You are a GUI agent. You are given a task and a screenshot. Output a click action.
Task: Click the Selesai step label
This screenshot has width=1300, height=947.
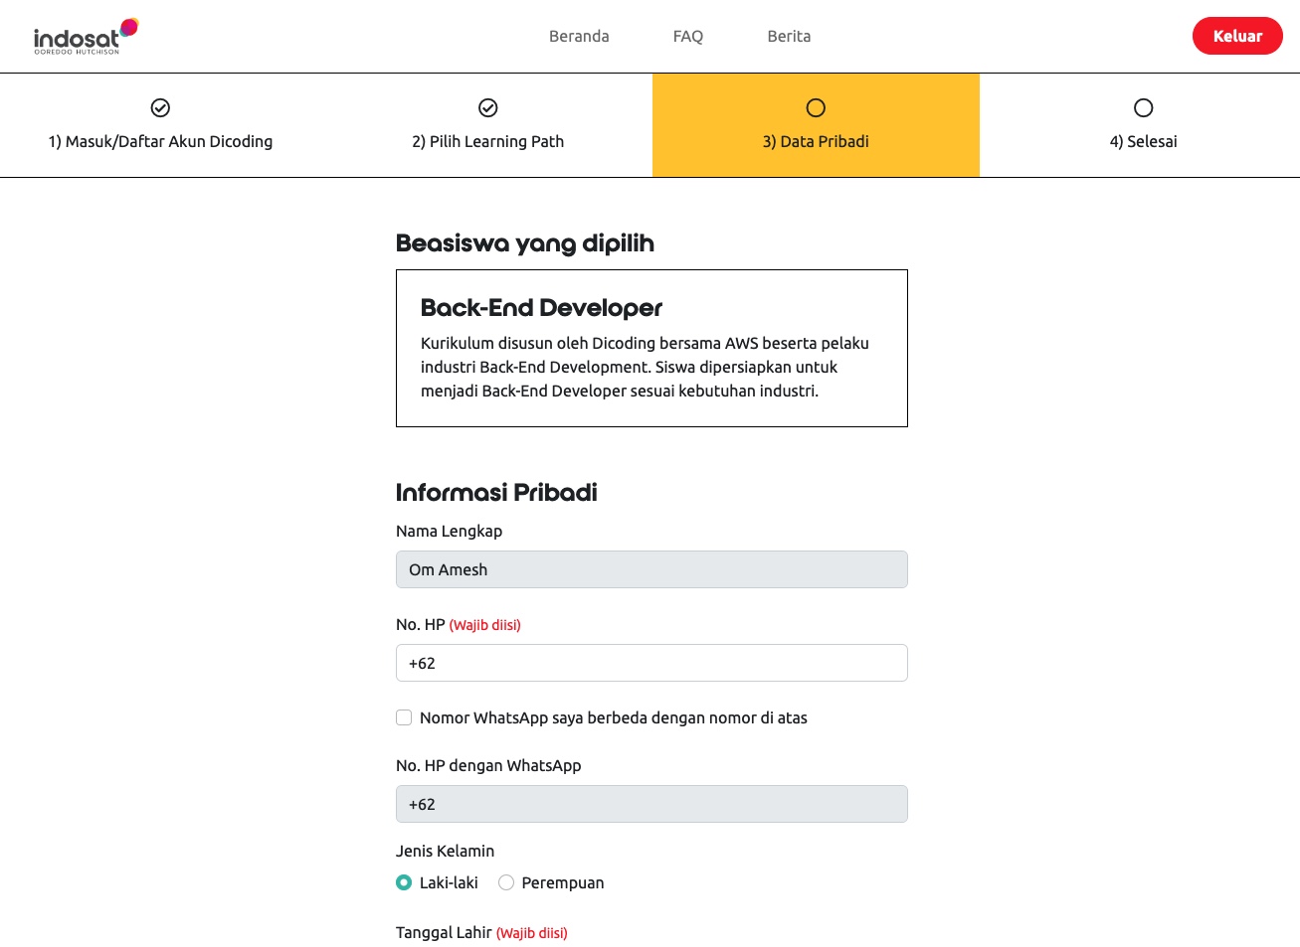point(1144,141)
